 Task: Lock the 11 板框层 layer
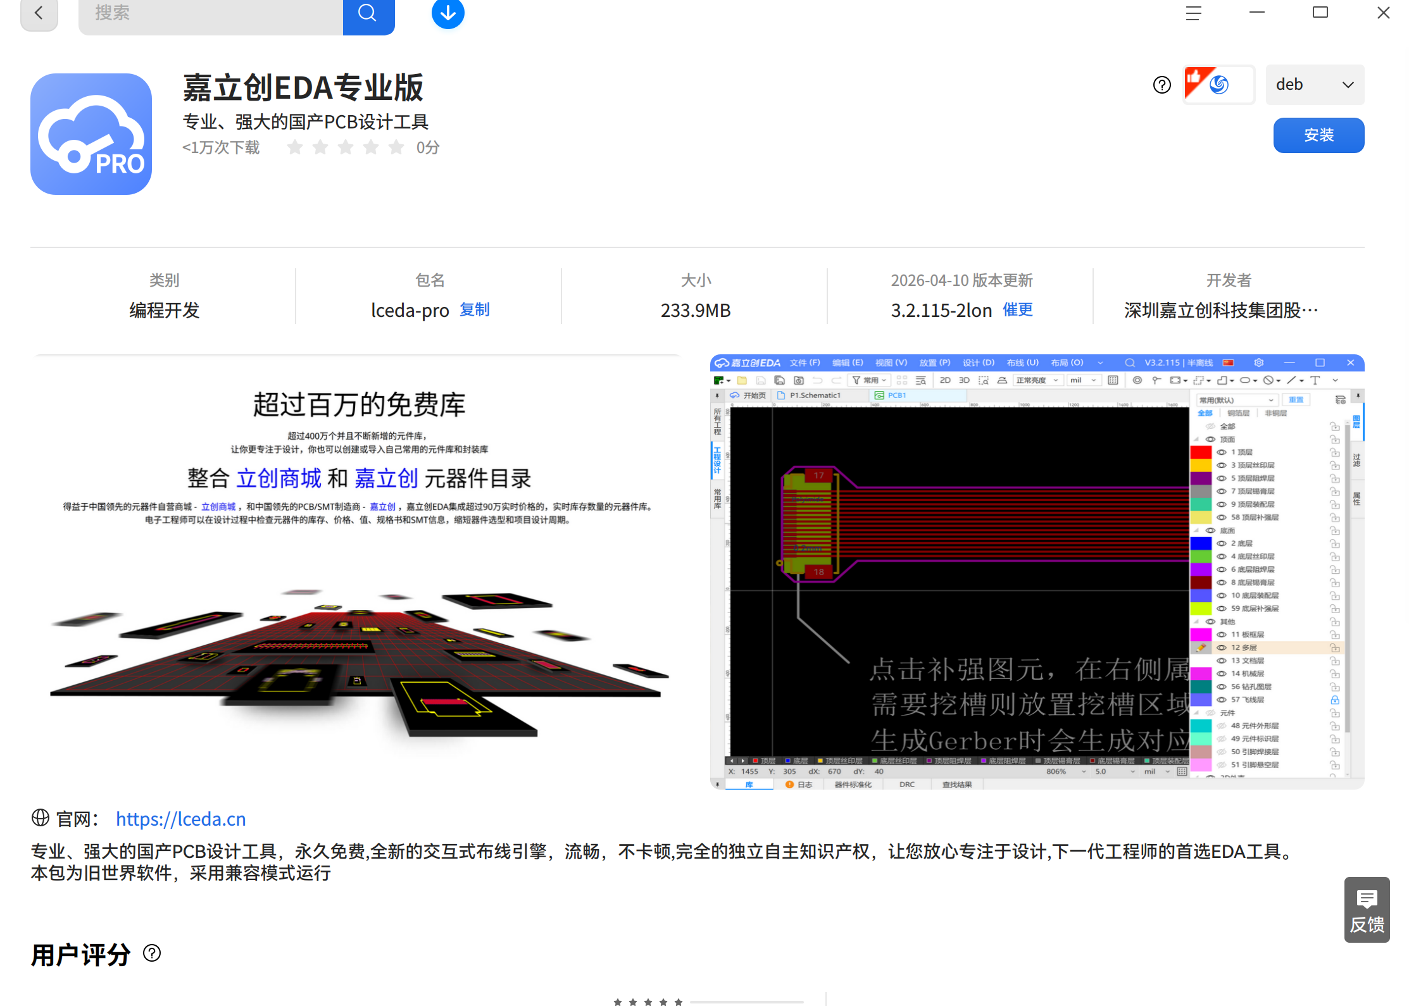click(x=1336, y=635)
